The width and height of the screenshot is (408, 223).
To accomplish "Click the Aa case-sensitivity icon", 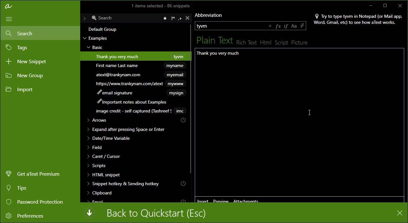I will tap(294, 26).
